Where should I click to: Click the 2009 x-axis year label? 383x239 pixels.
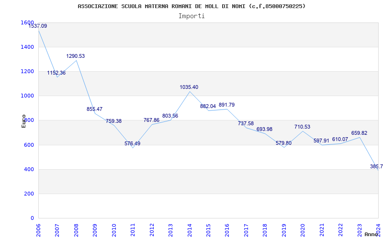point(95,230)
